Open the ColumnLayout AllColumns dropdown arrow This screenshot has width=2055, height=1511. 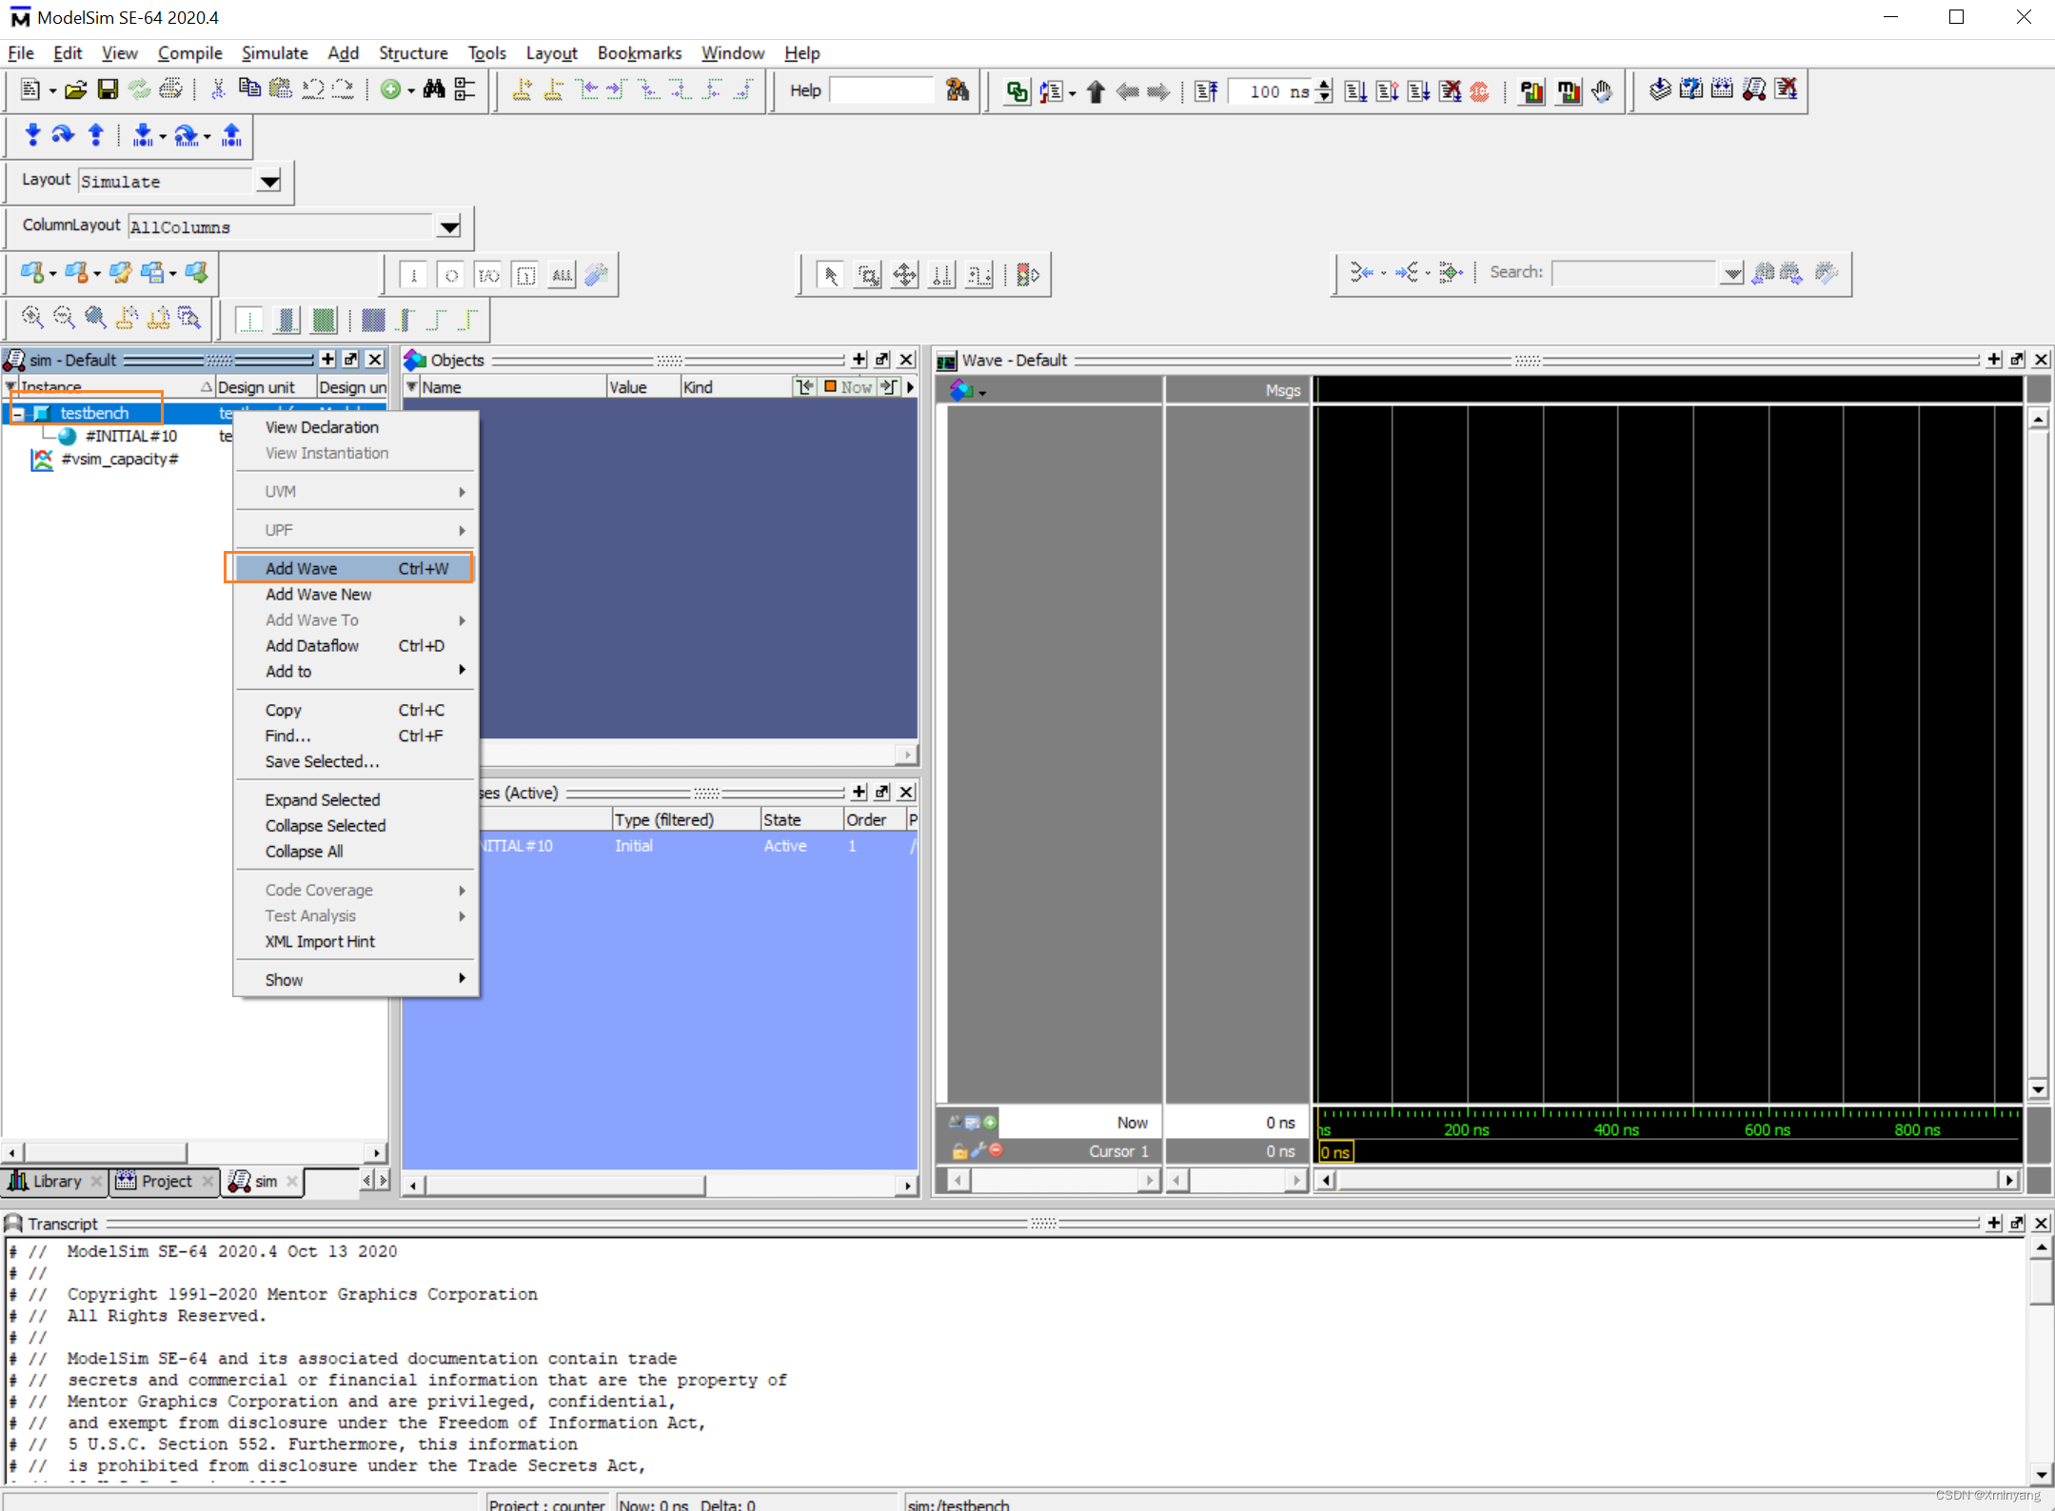click(448, 226)
